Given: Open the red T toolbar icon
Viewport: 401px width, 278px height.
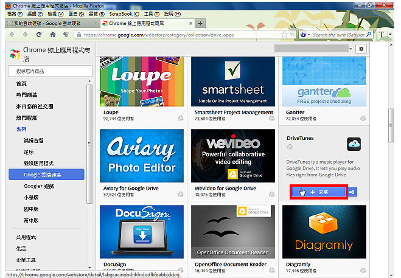Looking at the screenshot, I should (382, 34).
